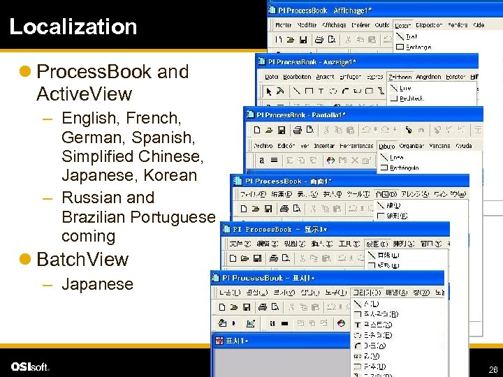The image size is (503, 377).
Task: Click Print icon in the Japanese window toolbar
Action: click(x=284, y=209)
